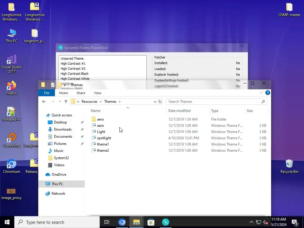Refresh the Themes folder view
The height and width of the screenshot is (228, 304).
(160, 102)
